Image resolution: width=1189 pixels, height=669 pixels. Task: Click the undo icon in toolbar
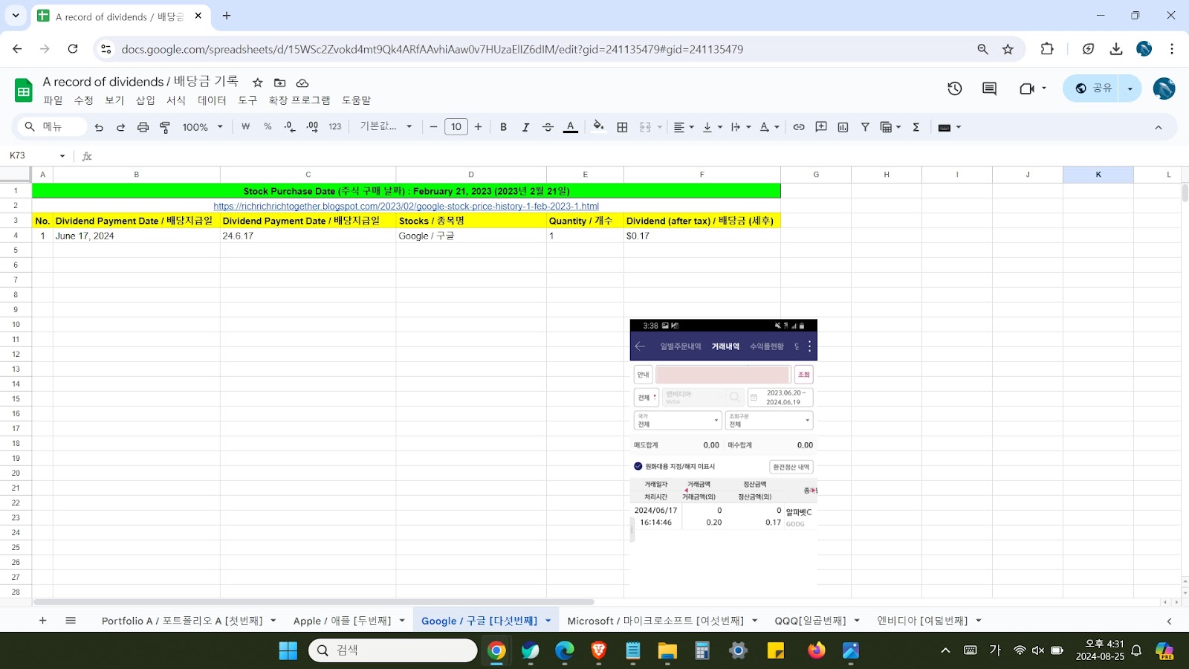(x=99, y=127)
